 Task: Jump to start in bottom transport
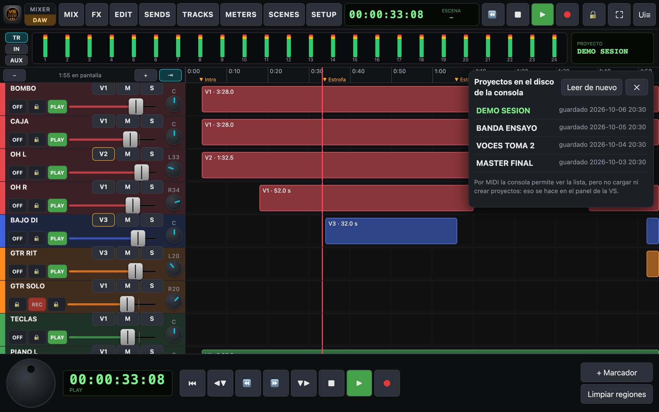click(193, 383)
